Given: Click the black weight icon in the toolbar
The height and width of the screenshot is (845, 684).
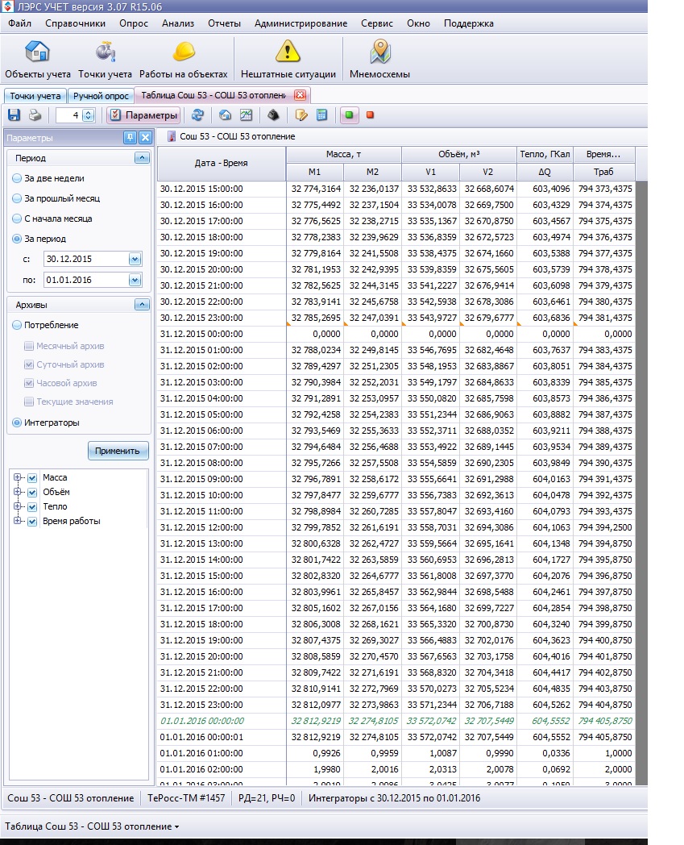Looking at the screenshot, I should tap(274, 114).
